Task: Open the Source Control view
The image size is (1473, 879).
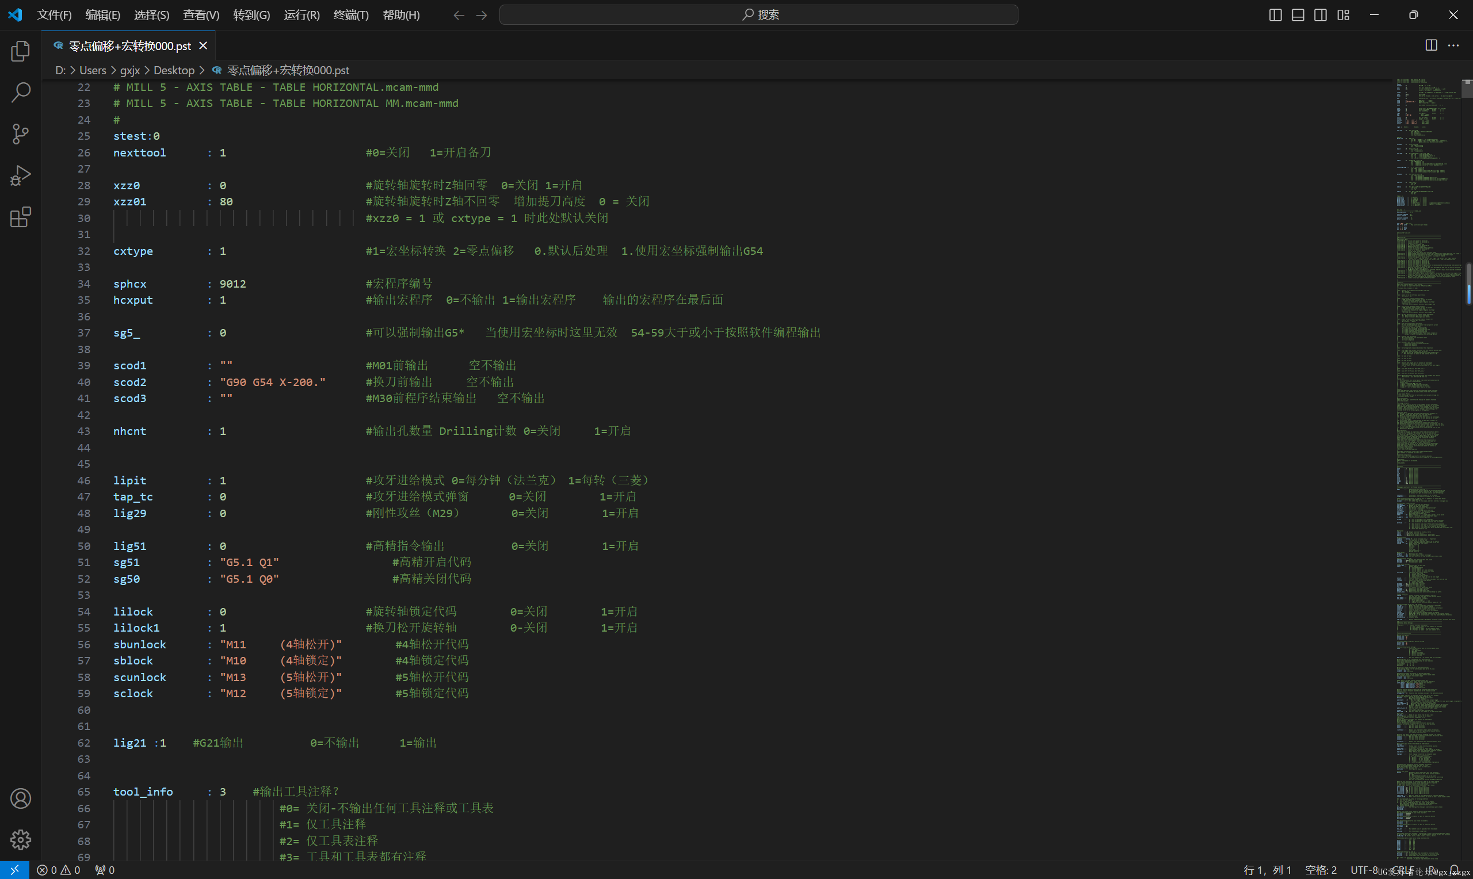Action: (21, 134)
